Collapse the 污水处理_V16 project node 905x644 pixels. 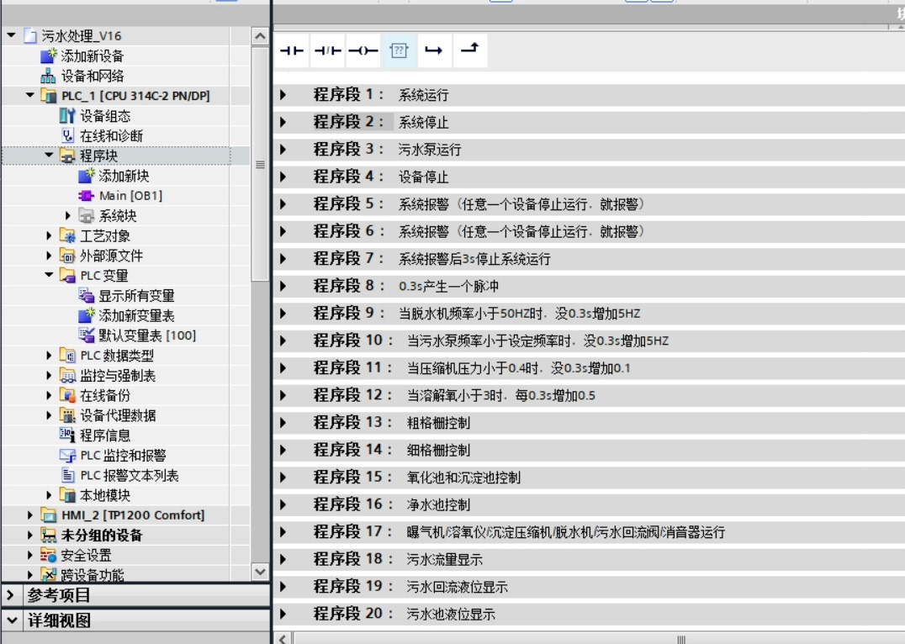point(11,36)
